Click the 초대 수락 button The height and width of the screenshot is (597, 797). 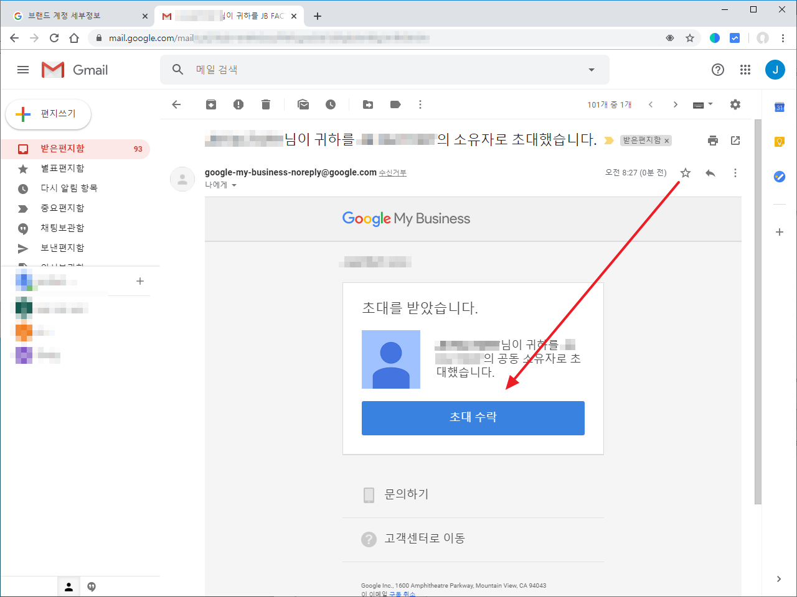[473, 418]
